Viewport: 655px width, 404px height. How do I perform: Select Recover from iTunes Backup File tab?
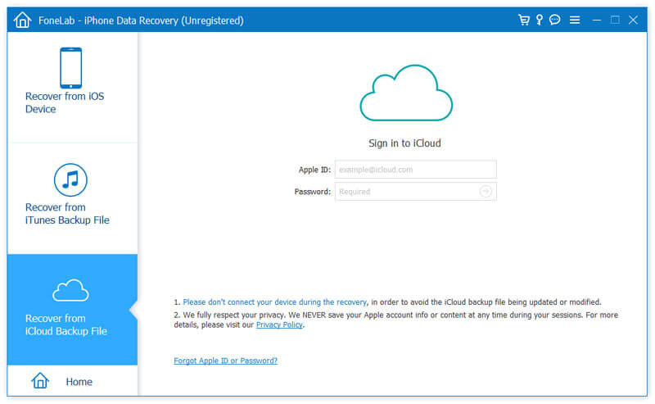click(72, 198)
